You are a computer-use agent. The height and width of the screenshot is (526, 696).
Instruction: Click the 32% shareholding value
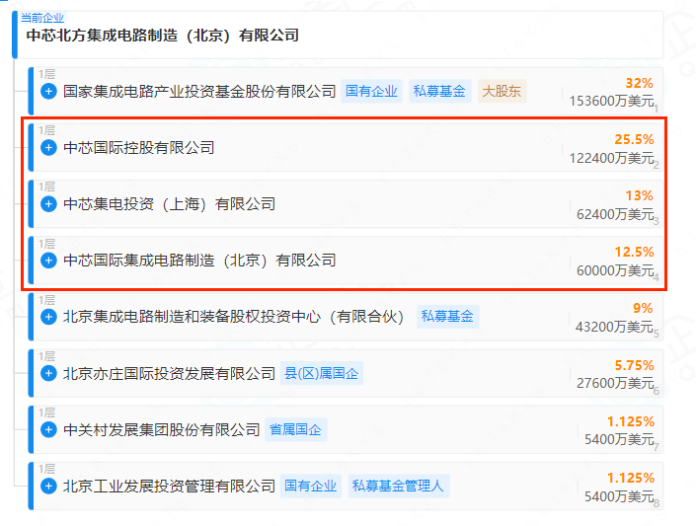point(639,83)
